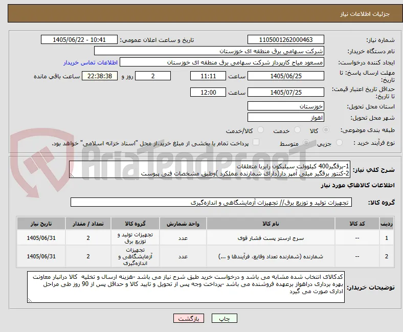Click the page title جزئیات اطلاعات نیاز
The width and height of the screenshot is (403, 332).
pyautogui.click(x=365, y=14)
